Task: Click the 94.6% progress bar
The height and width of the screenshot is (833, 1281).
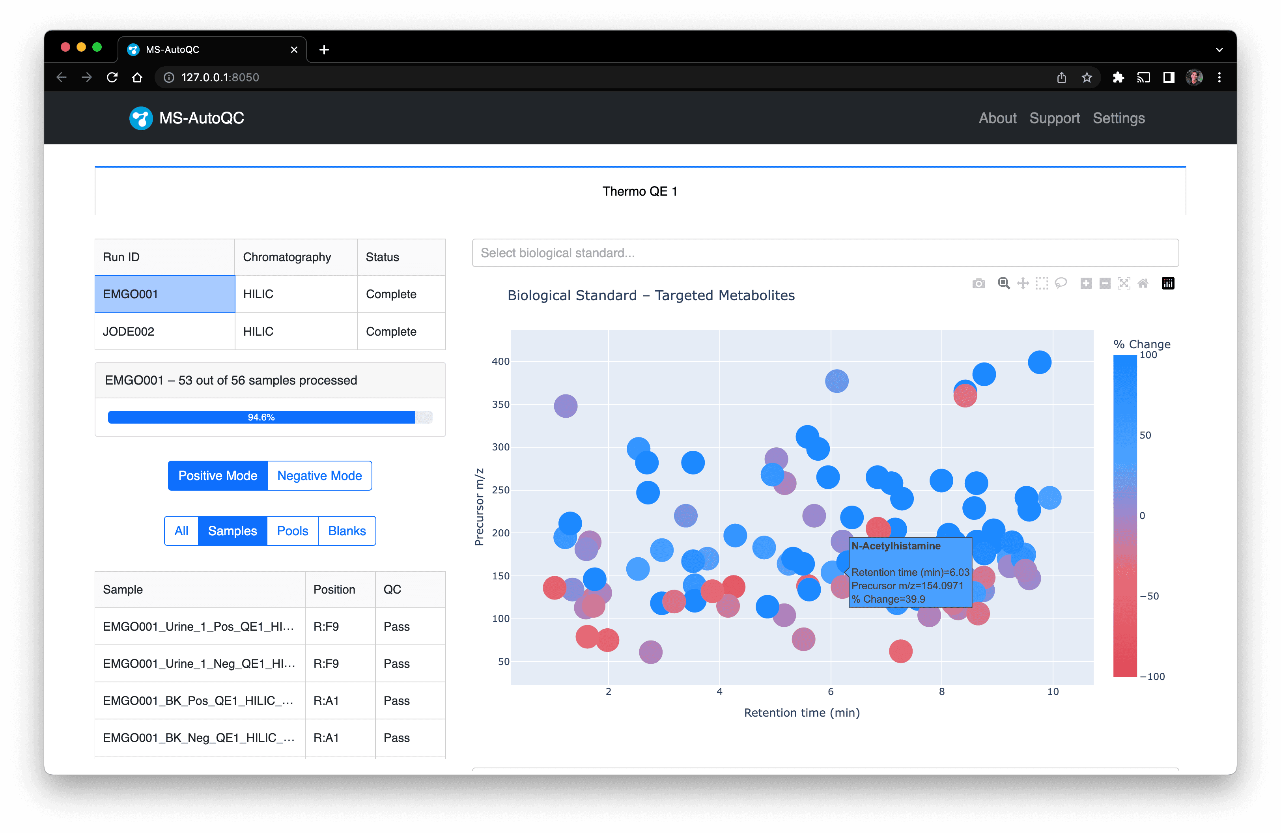Action: [261, 418]
